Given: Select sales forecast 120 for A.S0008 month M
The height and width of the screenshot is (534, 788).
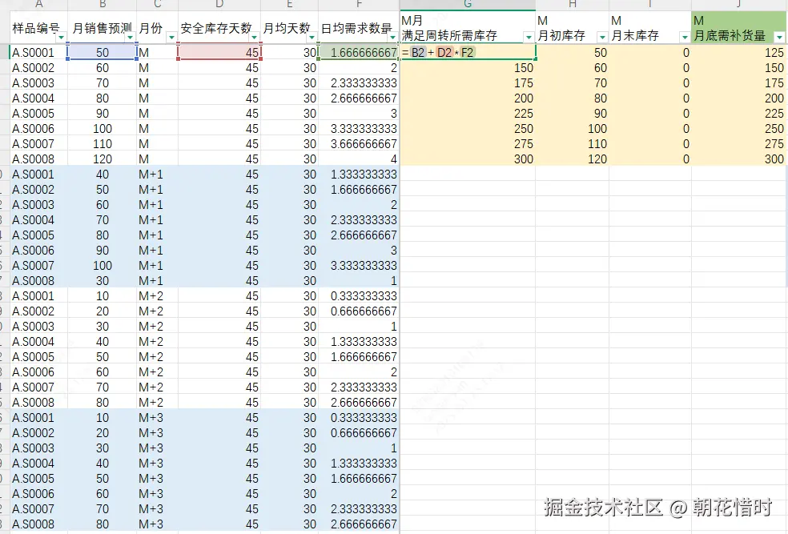Looking at the screenshot, I should [x=102, y=159].
